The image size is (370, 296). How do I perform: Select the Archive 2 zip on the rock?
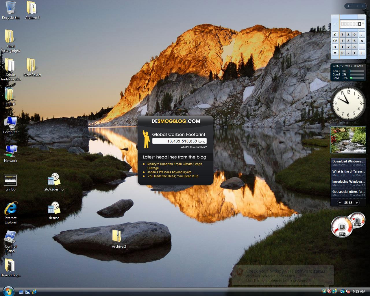[x=119, y=239]
